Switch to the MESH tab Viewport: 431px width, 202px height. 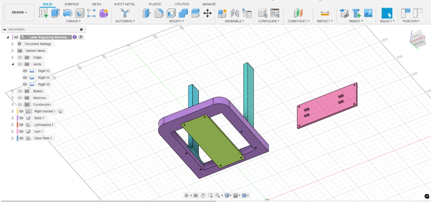coord(96,4)
